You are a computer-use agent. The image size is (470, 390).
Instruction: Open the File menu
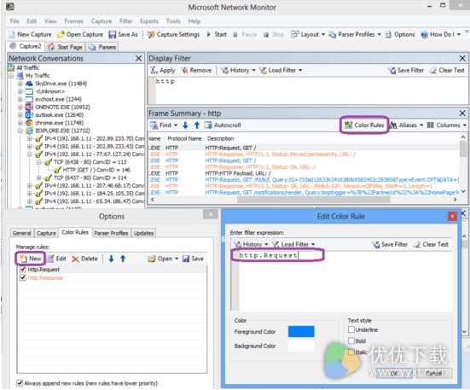(15, 21)
